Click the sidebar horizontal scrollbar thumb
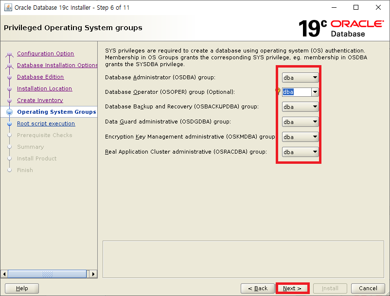390x296 pixels. (x=47, y=274)
